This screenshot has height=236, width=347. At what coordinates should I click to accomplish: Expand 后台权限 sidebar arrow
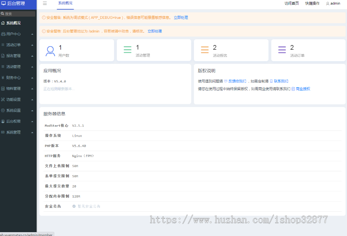click(x=32, y=122)
